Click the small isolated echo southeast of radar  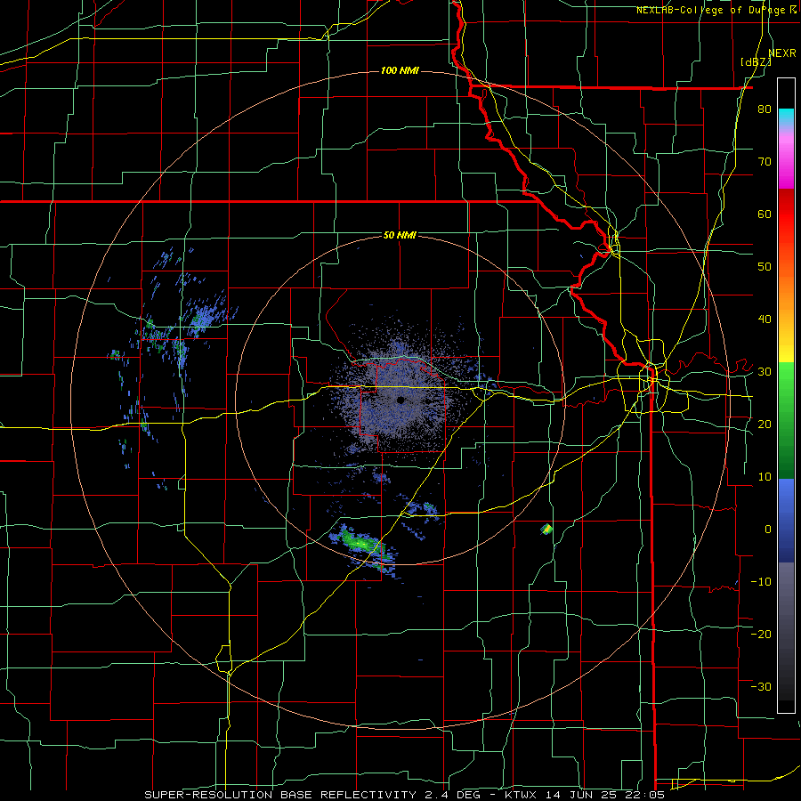[546, 530]
